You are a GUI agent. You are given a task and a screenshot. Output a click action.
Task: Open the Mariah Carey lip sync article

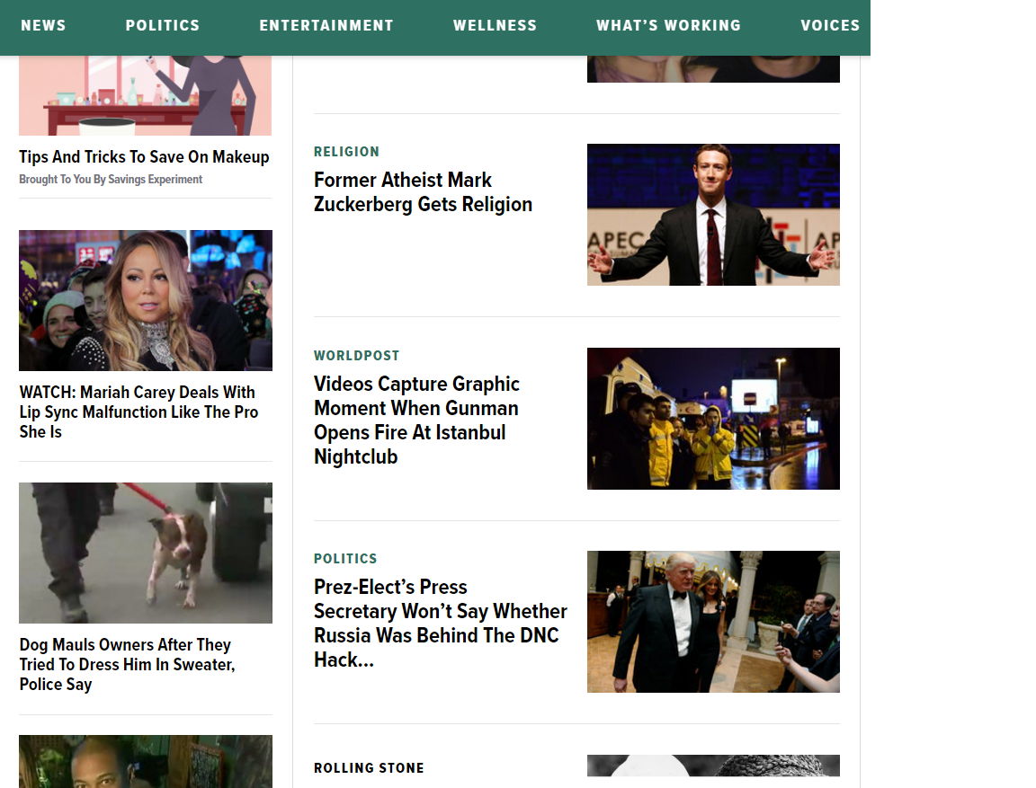138,412
